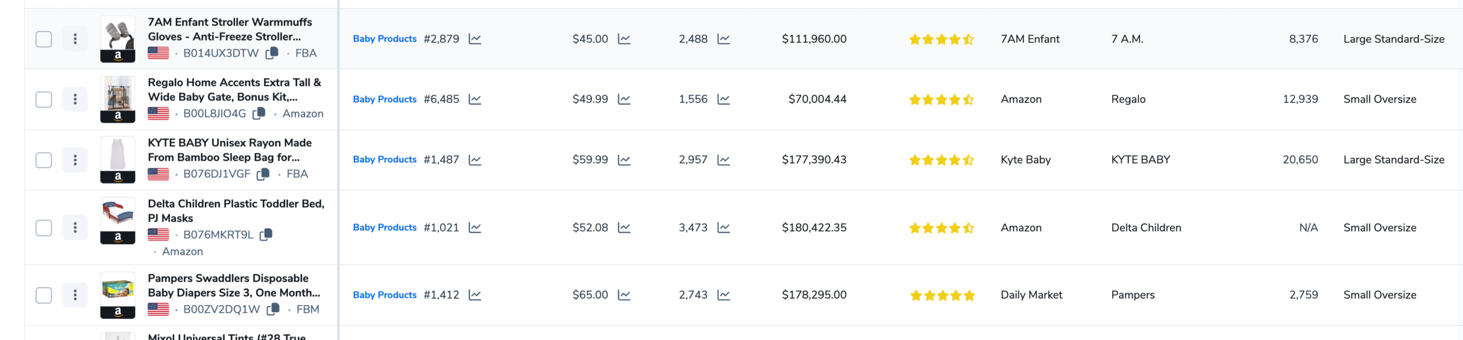
Task: Show sales trend chart beside 2,957
Action: point(723,160)
